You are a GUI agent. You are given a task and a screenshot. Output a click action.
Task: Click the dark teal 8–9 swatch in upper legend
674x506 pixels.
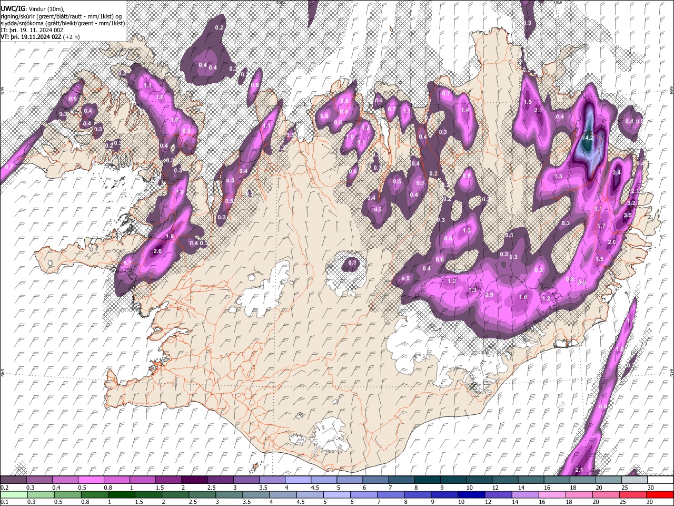coord(427,480)
